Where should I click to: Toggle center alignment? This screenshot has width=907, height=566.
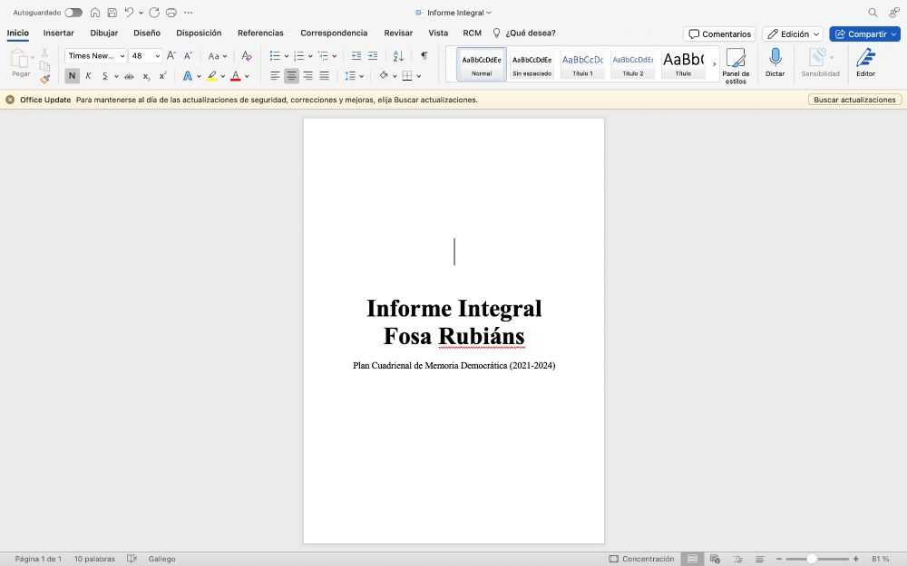pyautogui.click(x=291, y=76)
